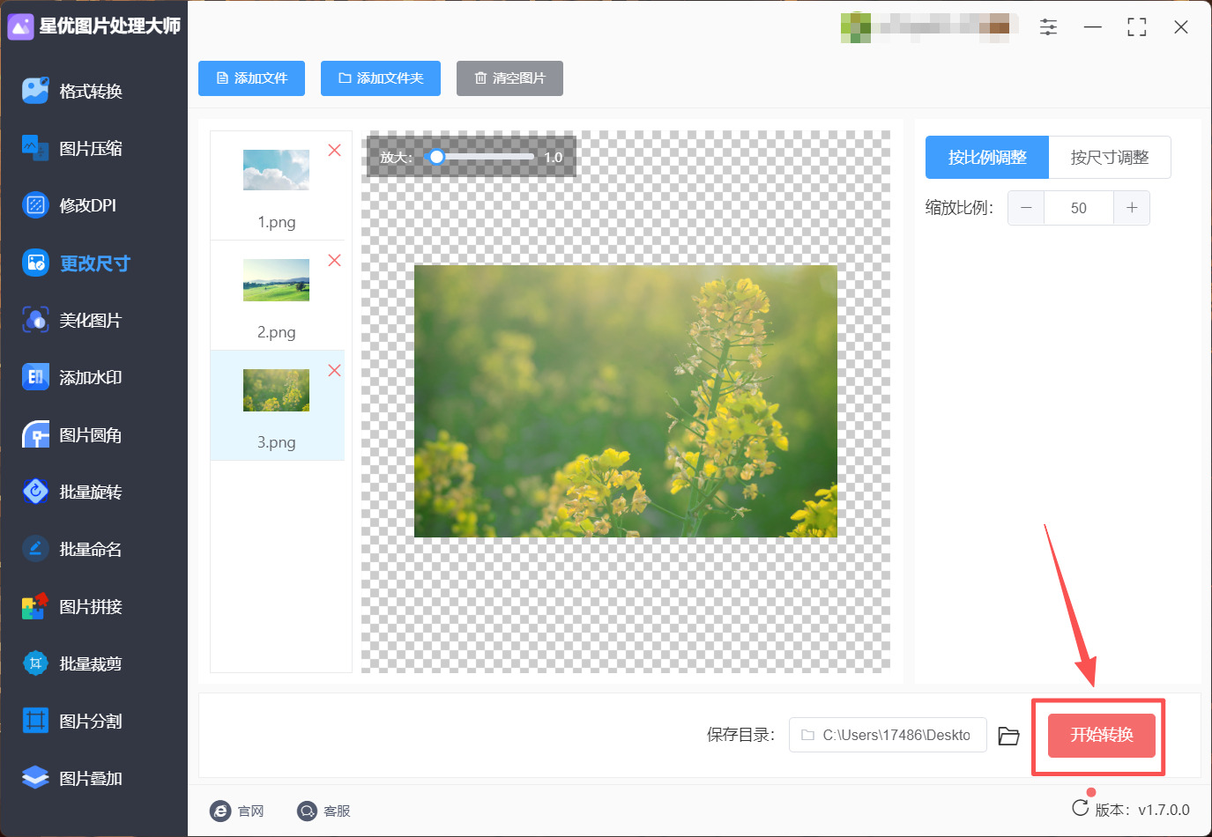Screen dimensions: 1212x837
Task: Open the 格式转换 format conversion tool
Action: pos(72,91)
